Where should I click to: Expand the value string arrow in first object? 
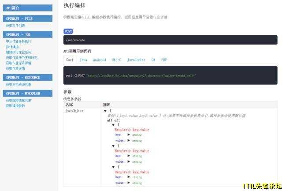[129, 140]
